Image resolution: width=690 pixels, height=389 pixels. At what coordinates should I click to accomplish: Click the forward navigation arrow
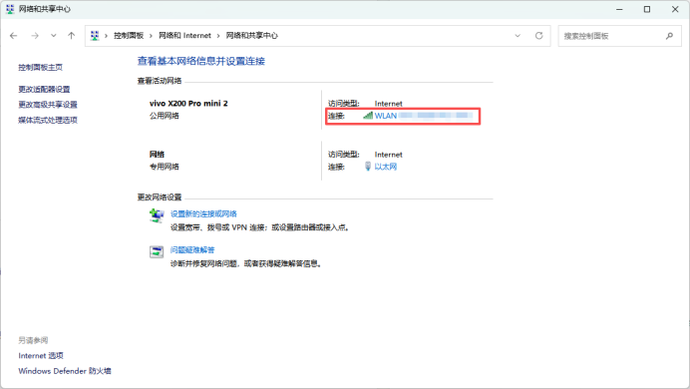(x=35, y=36)
